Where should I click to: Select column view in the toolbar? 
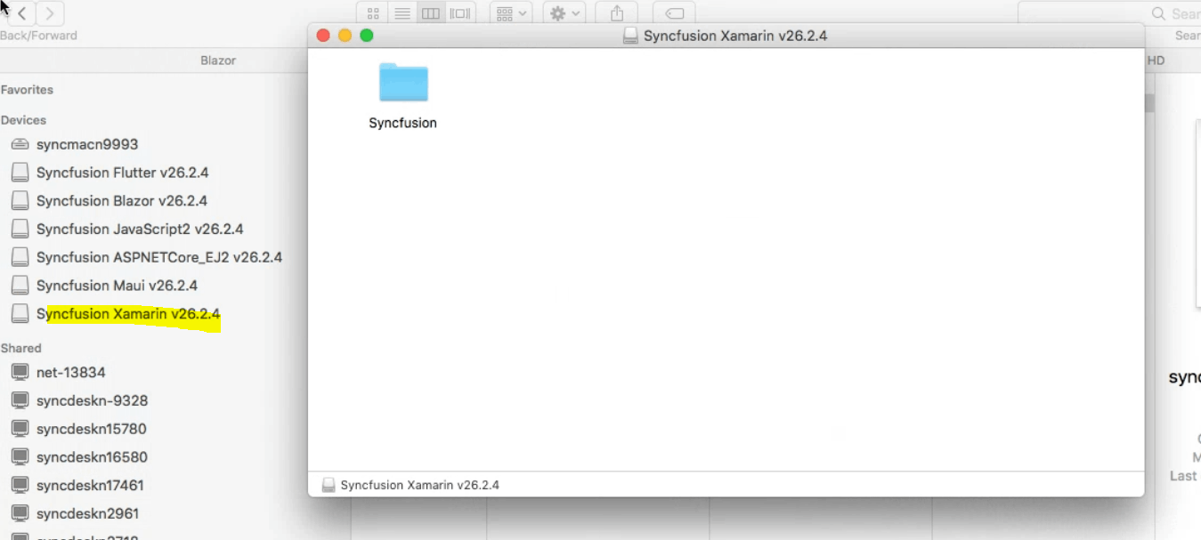click(431, 12)
